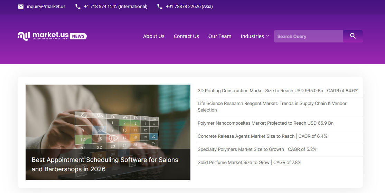Open the Specialty Polymers Market article

(257, 149)
